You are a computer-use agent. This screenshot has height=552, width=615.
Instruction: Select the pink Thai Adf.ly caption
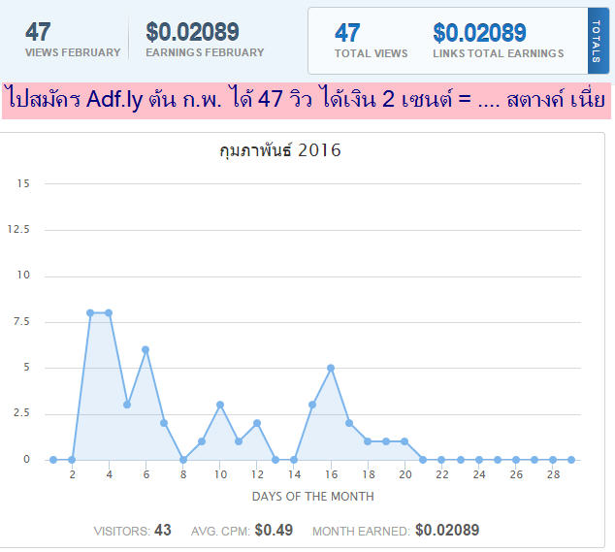click(307, 101)
